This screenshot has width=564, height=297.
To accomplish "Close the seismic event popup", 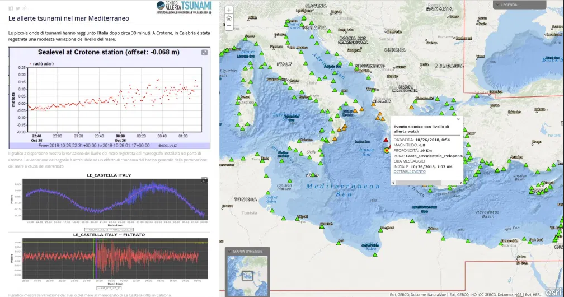I will tap(458, 119).
